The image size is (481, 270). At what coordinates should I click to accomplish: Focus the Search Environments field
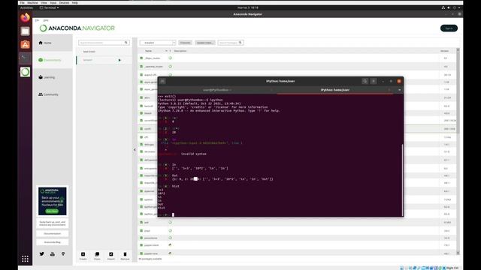tap(104, 43)
